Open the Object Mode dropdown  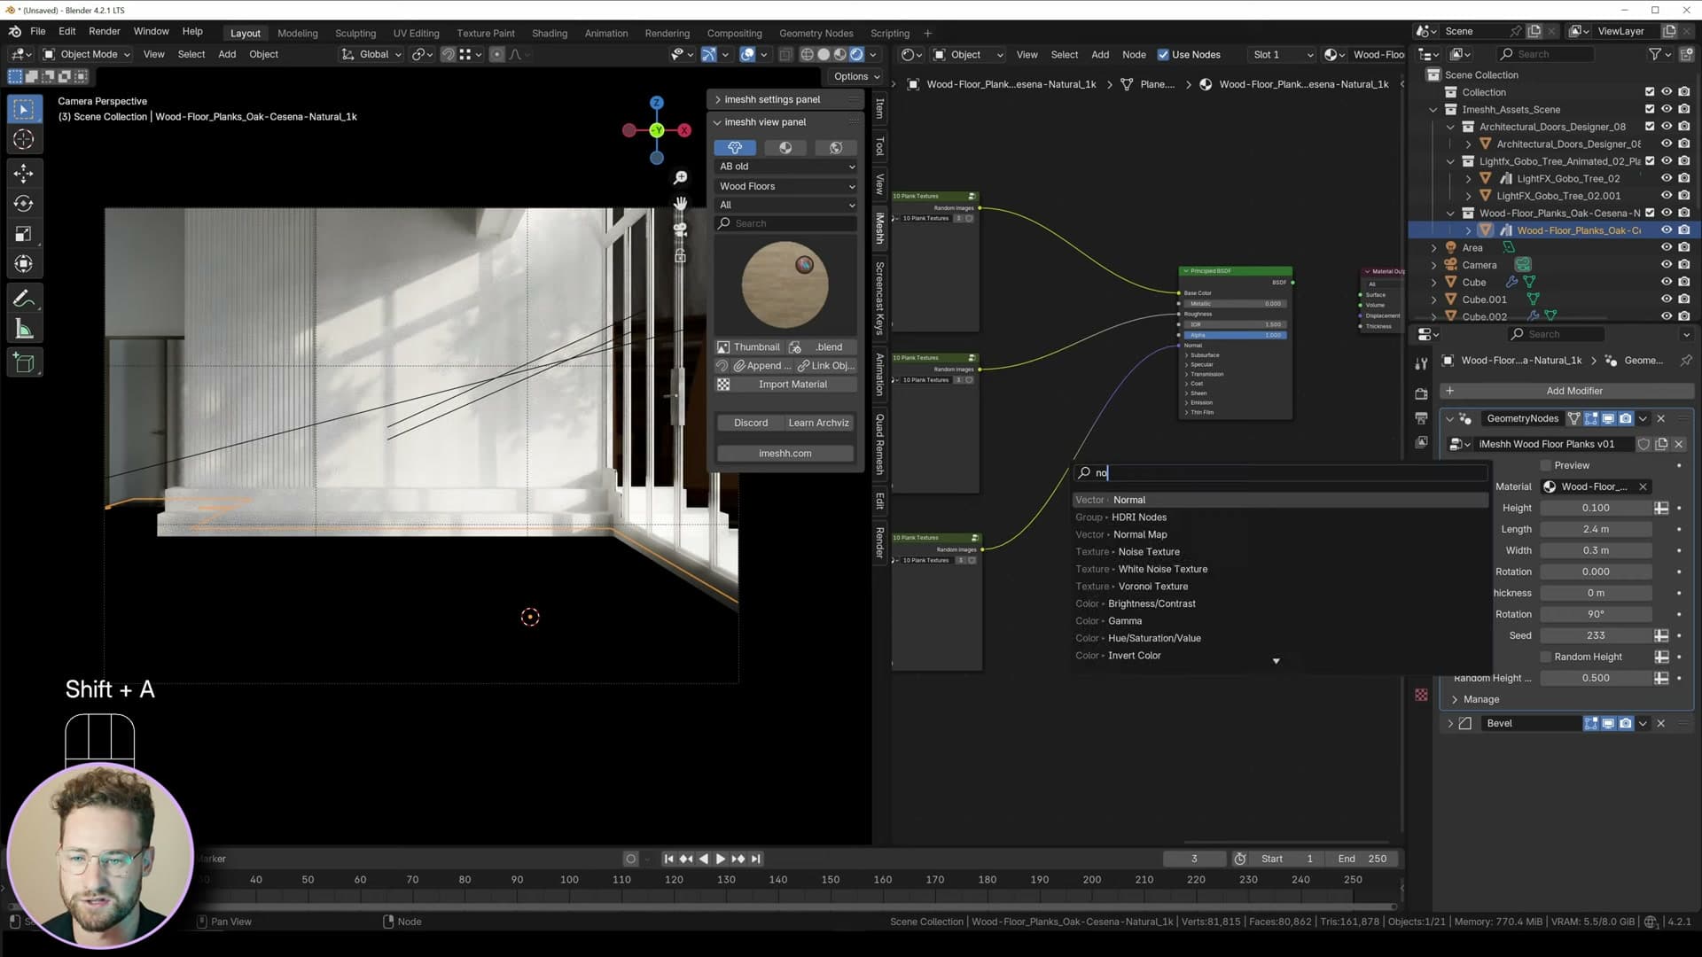click(87, 55)
